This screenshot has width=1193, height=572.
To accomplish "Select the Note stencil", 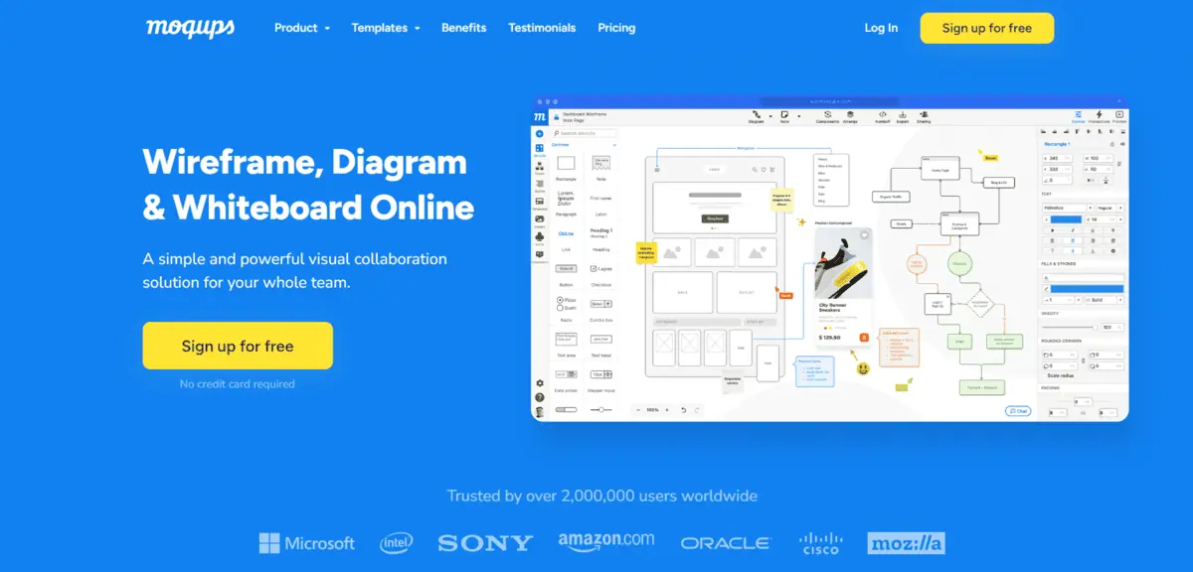I will (x=601, y=163).
